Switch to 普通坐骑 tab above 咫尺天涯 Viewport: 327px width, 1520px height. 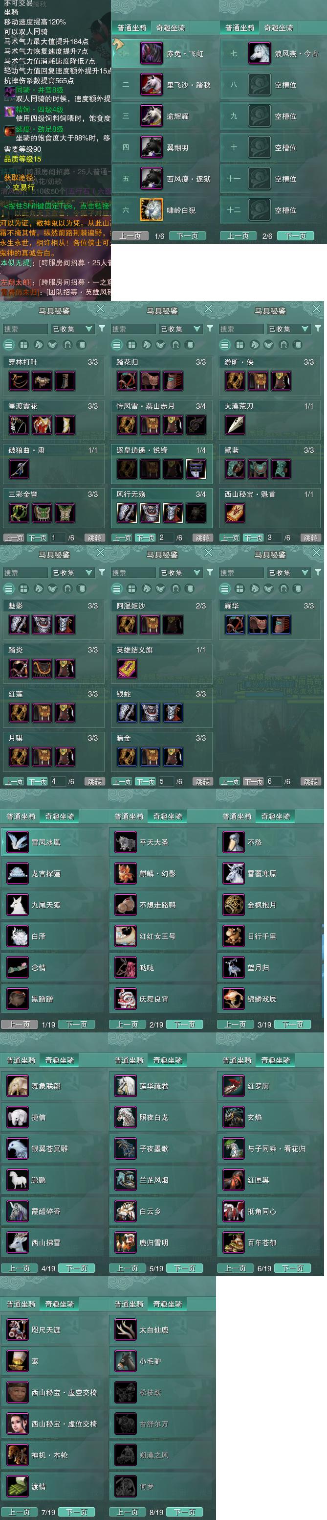(x=21, y=1304)
